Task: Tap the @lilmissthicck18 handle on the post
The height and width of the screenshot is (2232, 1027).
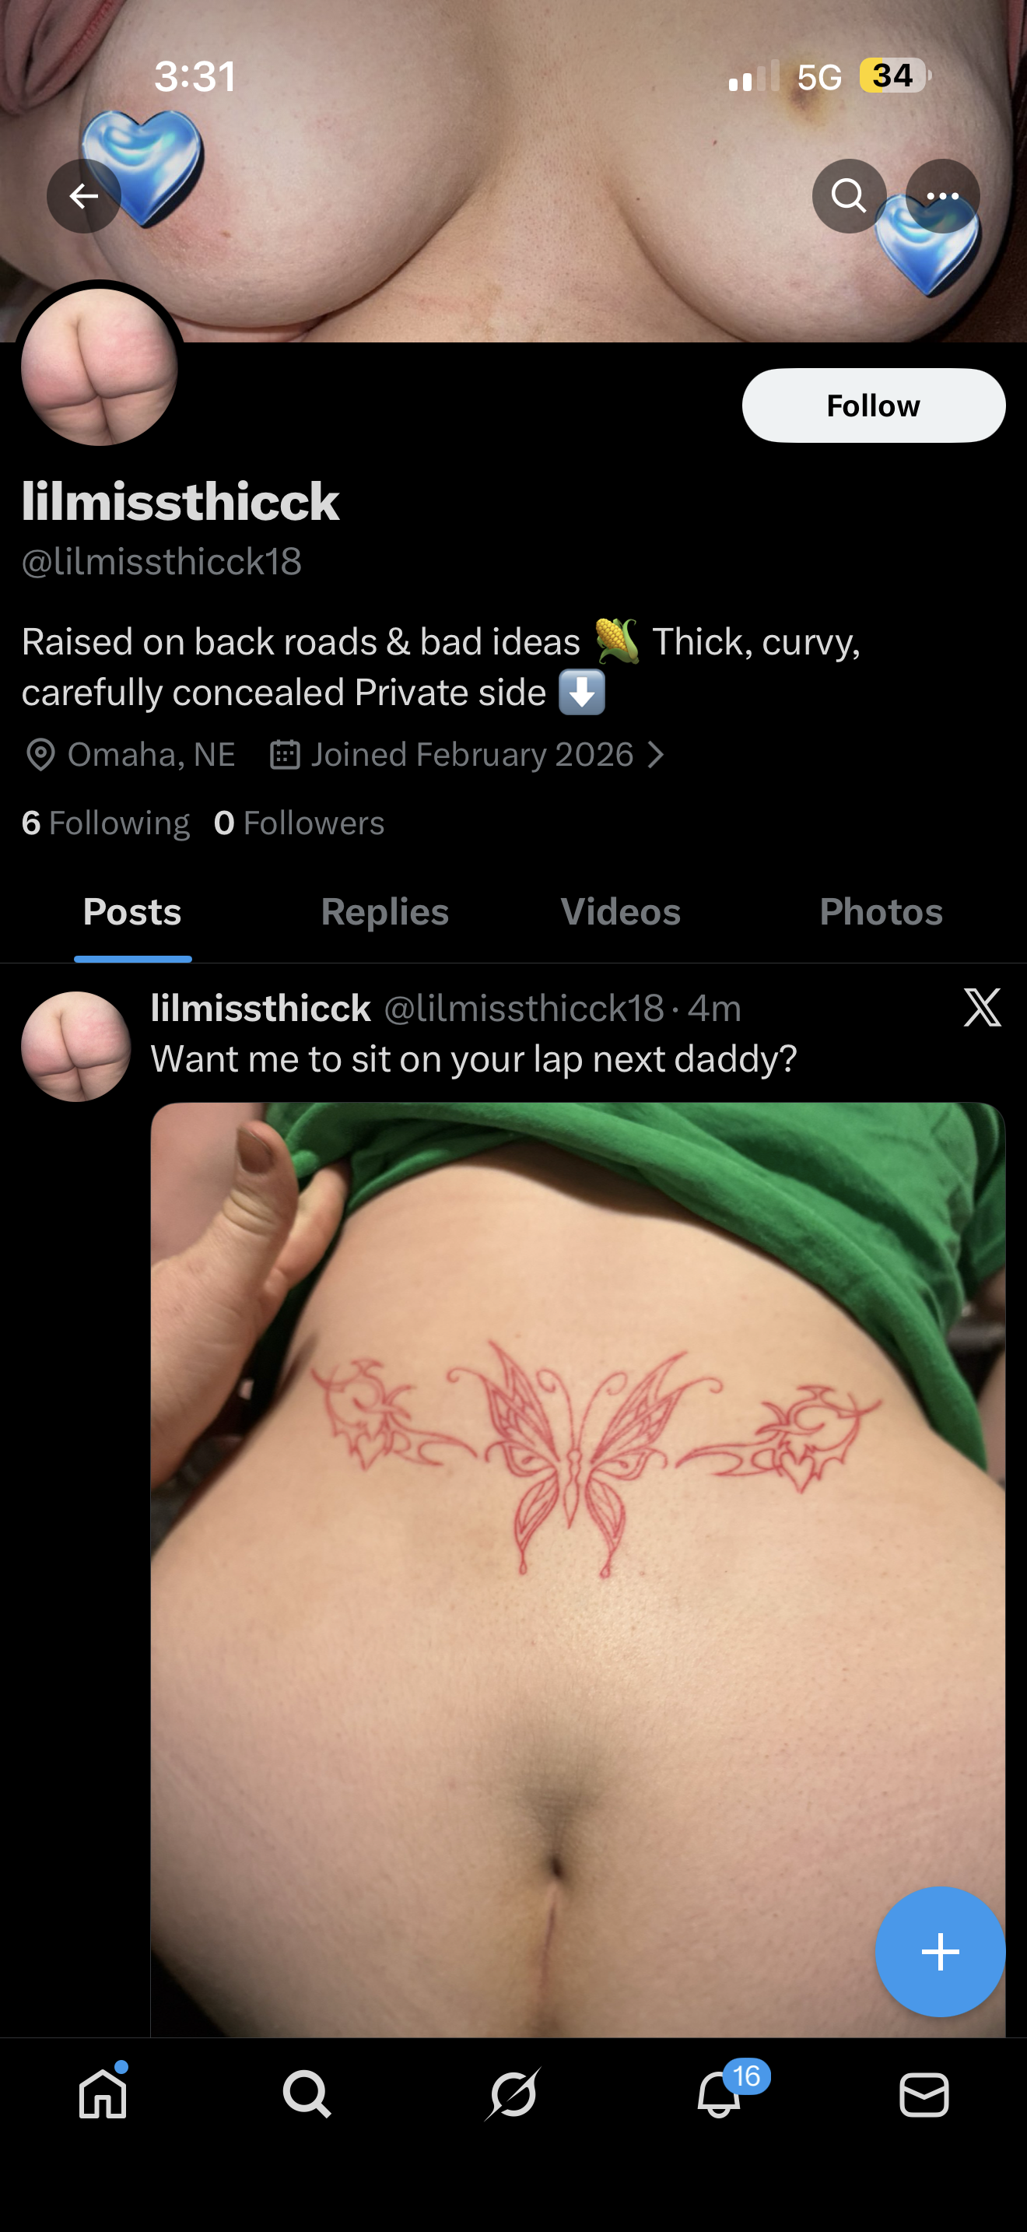Action: [523, 1009]
